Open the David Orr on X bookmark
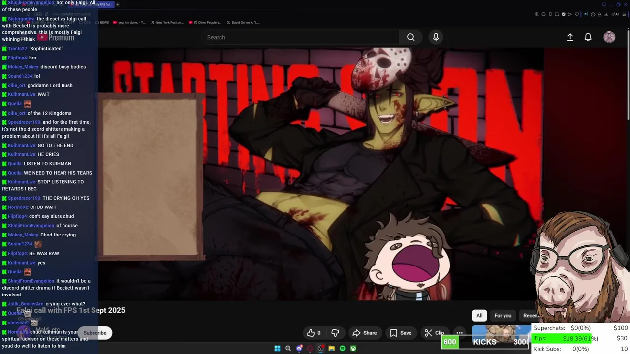 click(243, 22)
